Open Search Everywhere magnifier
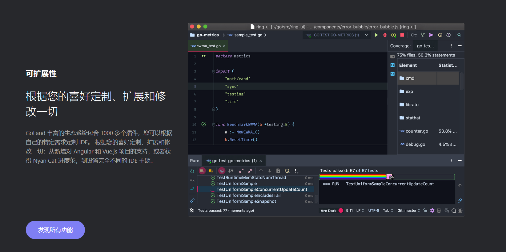This screenshot has height=252, width=506. 459,35
